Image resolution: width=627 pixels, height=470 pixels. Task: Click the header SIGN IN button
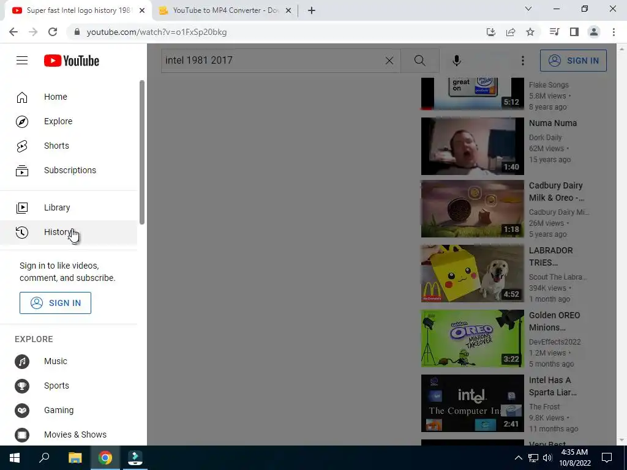click(x=573, y=61)
